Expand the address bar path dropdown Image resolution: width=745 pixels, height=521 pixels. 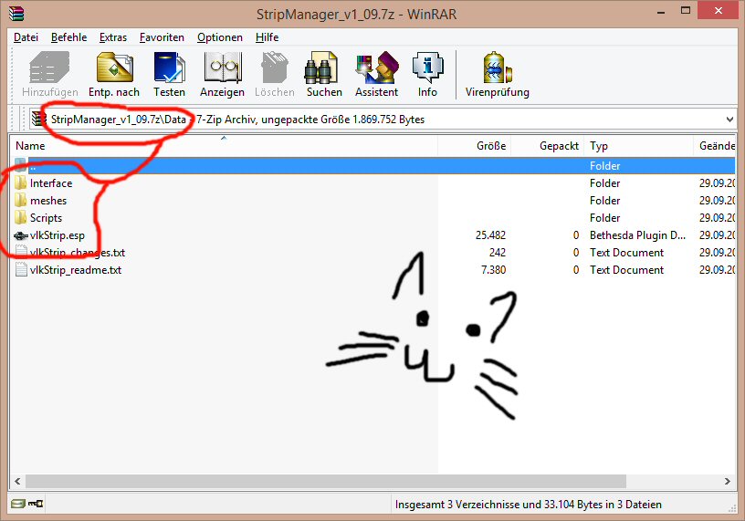pyautogui.click(x=729, y=120)
